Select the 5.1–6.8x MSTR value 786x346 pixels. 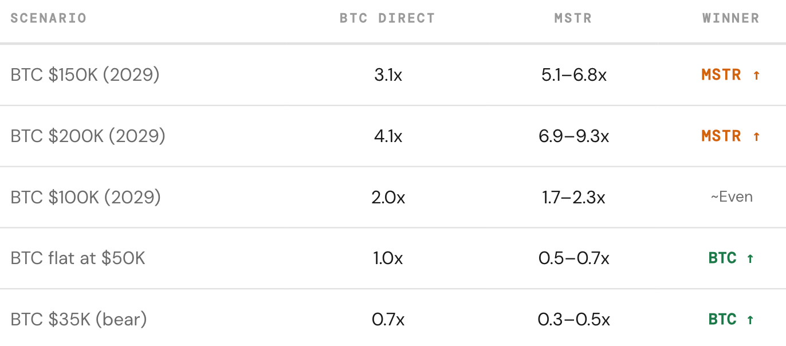(574, 75)
